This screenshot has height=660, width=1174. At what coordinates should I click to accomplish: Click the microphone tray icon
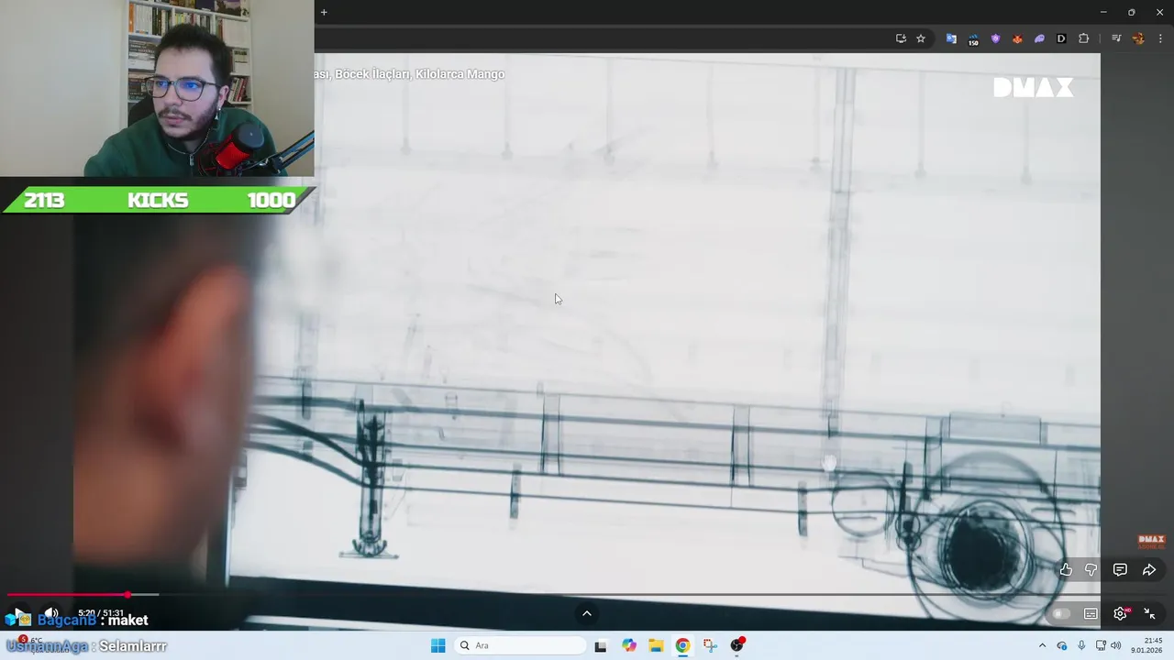1082,645
